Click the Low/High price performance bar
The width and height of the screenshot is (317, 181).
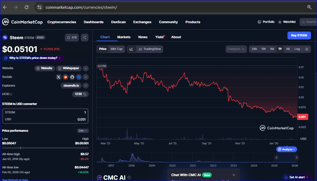[x=45, y=148]
